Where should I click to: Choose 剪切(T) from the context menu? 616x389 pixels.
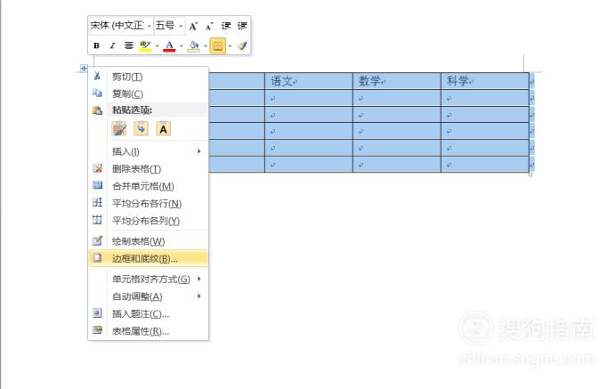coord(148,77)
